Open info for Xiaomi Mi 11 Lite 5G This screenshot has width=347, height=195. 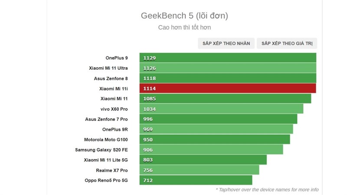point(106,160)
